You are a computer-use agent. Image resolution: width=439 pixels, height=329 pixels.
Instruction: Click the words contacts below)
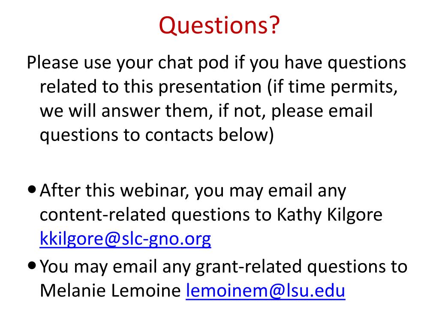click(x=209, y=135)
